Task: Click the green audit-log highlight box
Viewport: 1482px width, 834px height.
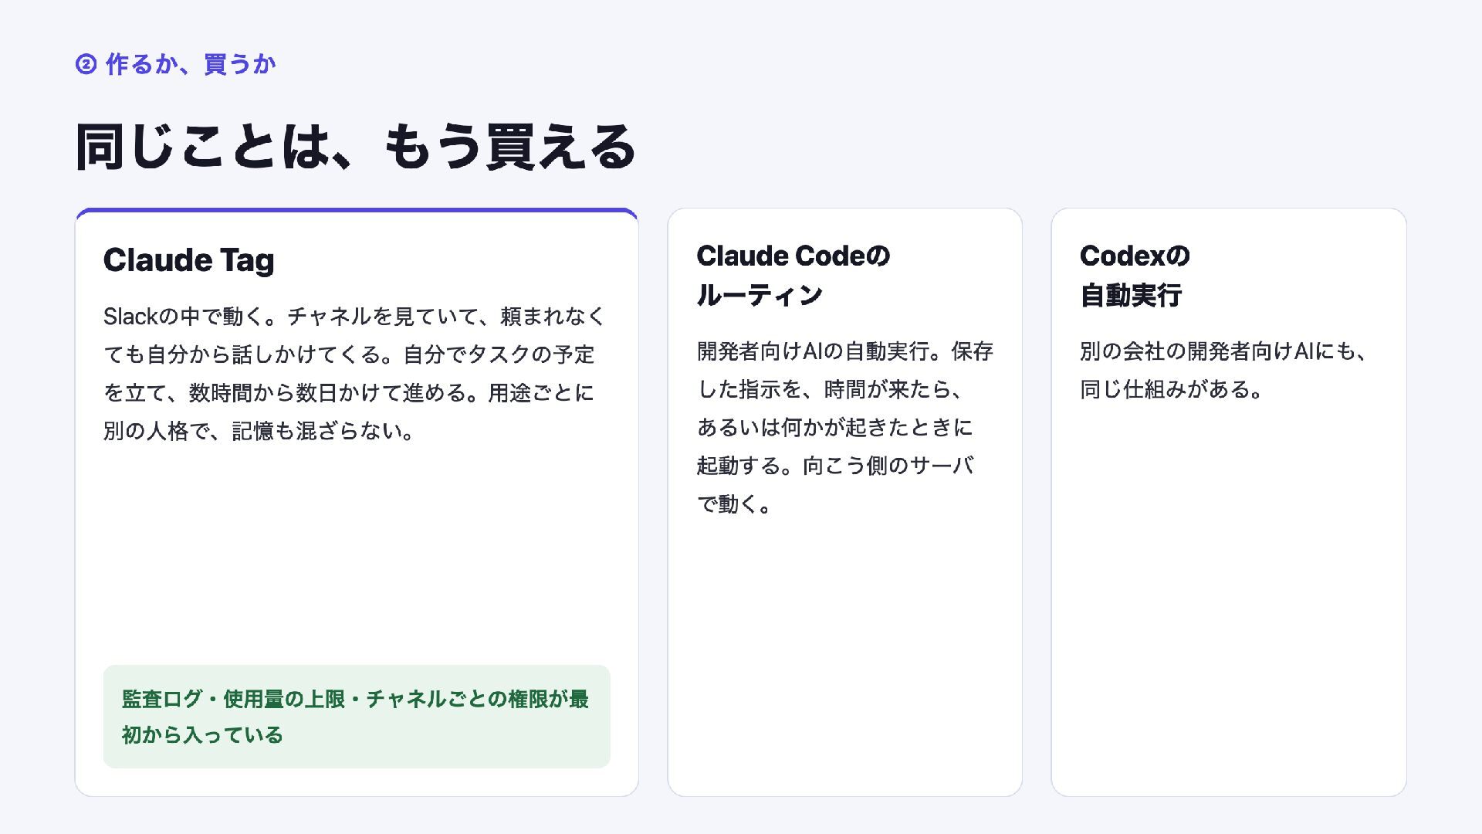Action: (x=357, y=717)
